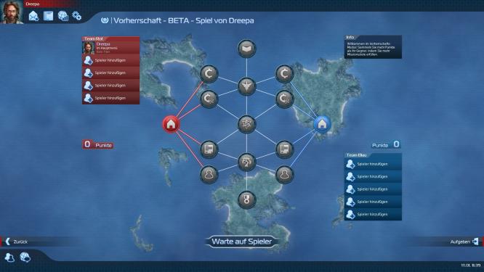484x272 pixels.
Task: Add player in fifth Team Blau slot
Action: pyautogui.click(x=373, y=215)
